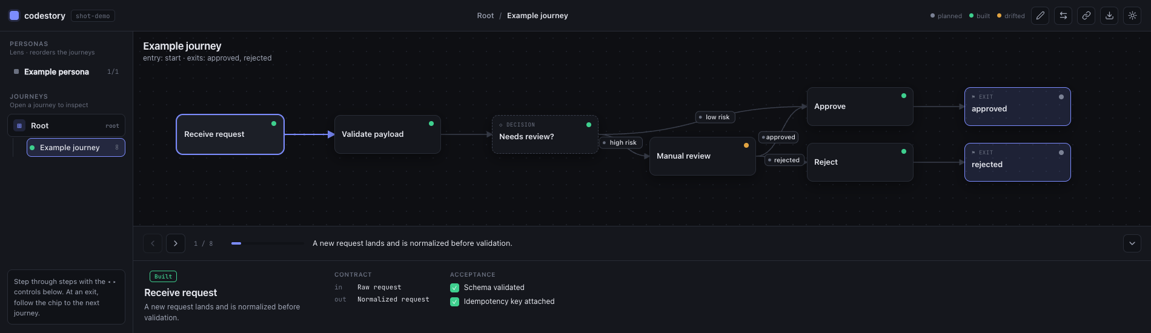Select the Validate payload node
Screen dimensions: 1151x333
(388, 134)
